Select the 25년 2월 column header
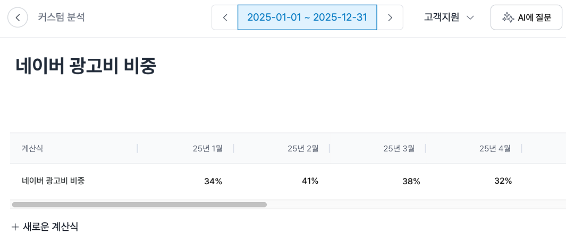Viewport: 566px width, 243px height. coord(303,148)
